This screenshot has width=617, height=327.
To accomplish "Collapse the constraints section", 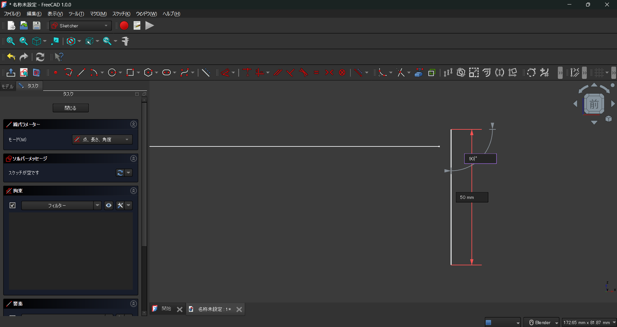I will 133,191.
